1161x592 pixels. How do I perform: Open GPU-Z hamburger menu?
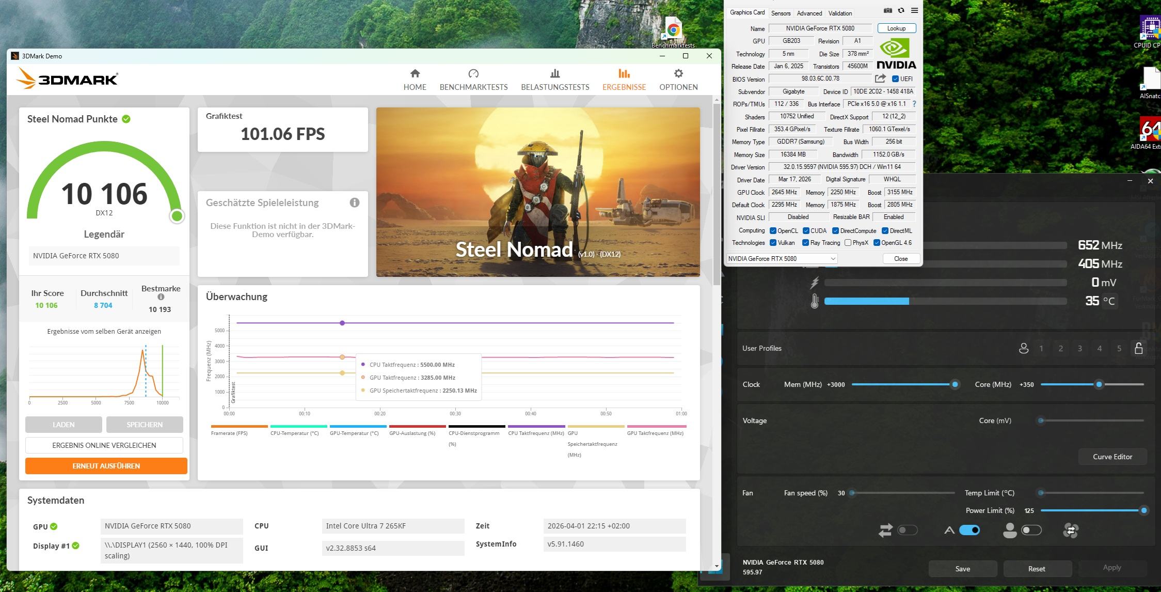point(914,11)
